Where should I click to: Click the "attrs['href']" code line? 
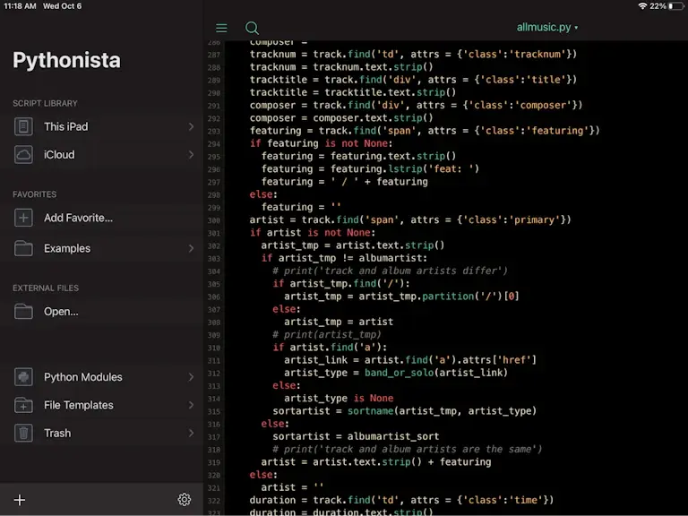pyautogui.click(x=410, y=360)
